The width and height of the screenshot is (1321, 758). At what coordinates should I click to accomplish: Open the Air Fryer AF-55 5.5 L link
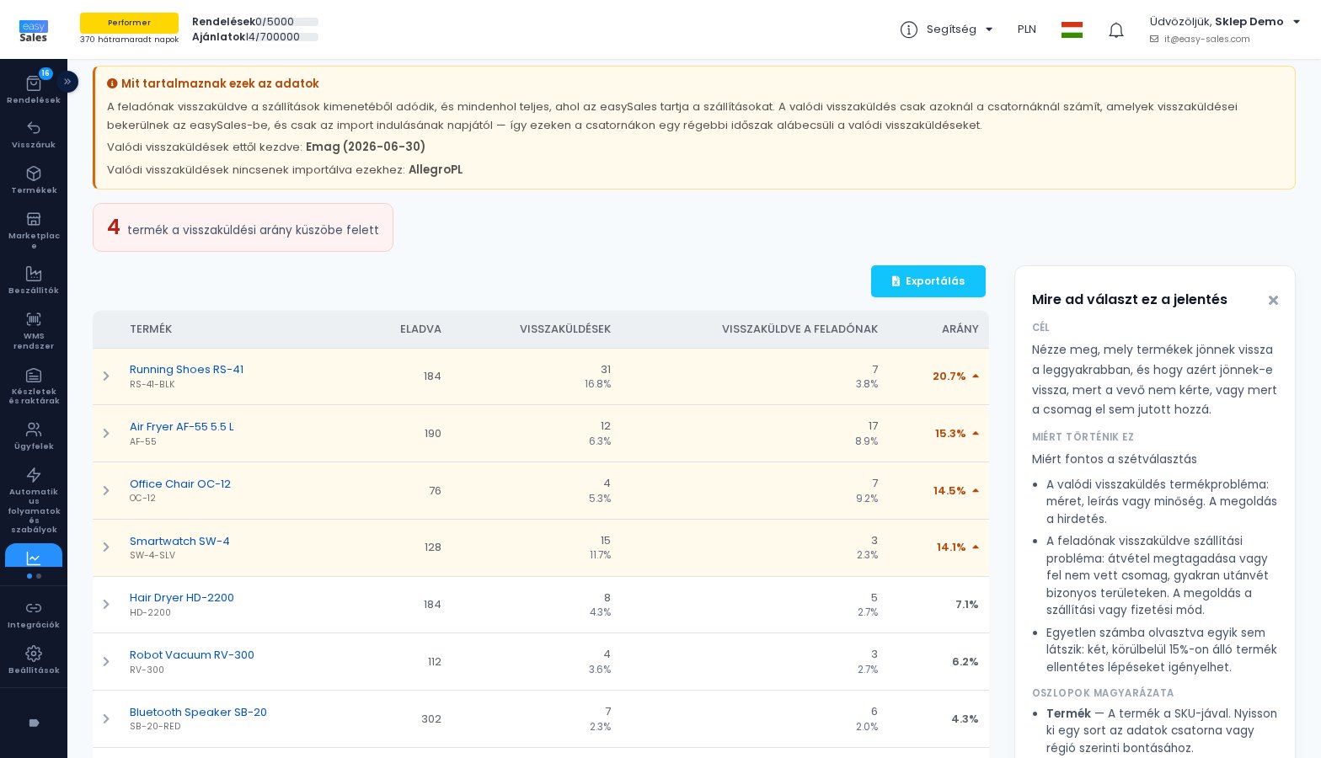[x=182, y=427]
